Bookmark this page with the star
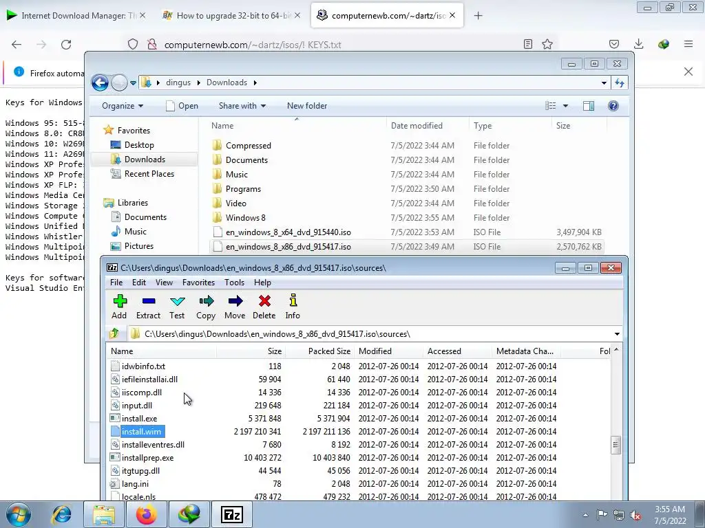 click(x=547, y=44)
